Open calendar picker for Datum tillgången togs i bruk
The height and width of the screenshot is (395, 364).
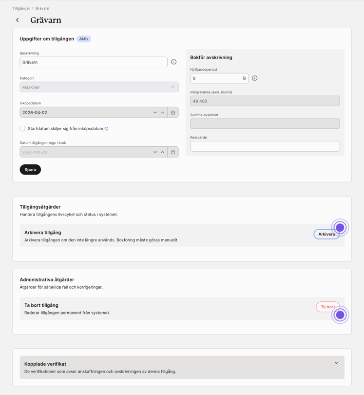click(173, 152)
